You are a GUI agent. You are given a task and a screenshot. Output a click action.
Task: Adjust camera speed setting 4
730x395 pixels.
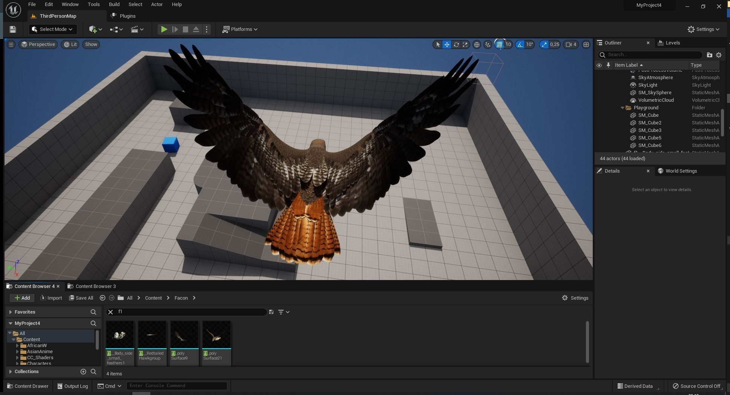tap(571, 44)
